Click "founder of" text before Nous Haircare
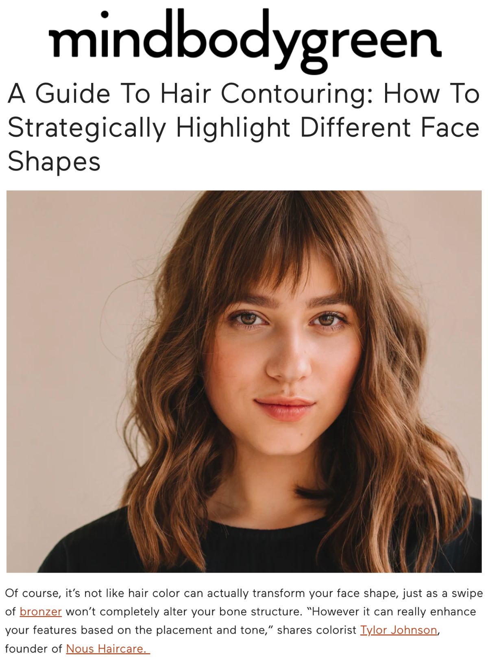Viewport: 488px width, 671px height. pyautogui.click(x=33, y=649)
